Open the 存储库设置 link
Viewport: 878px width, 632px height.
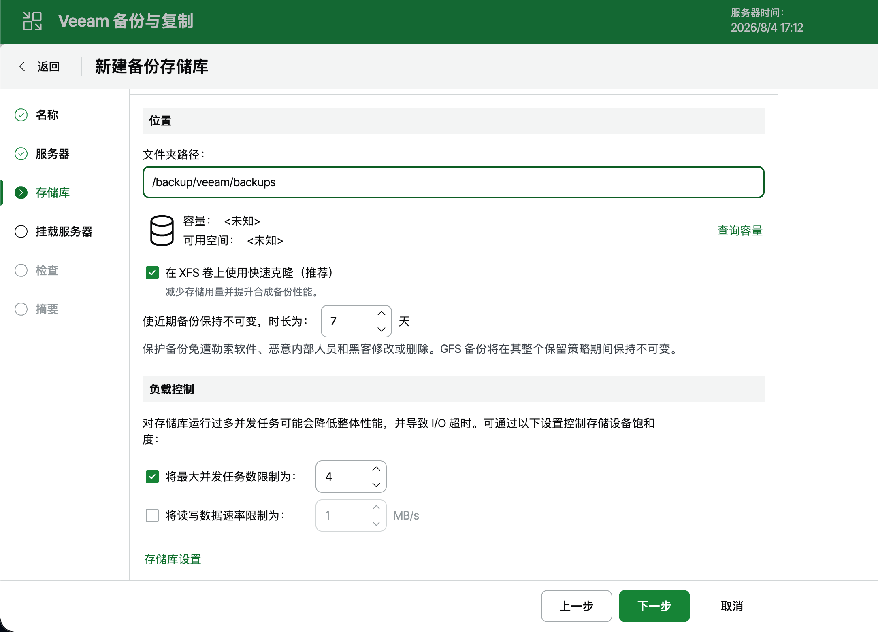coord(173,559)
